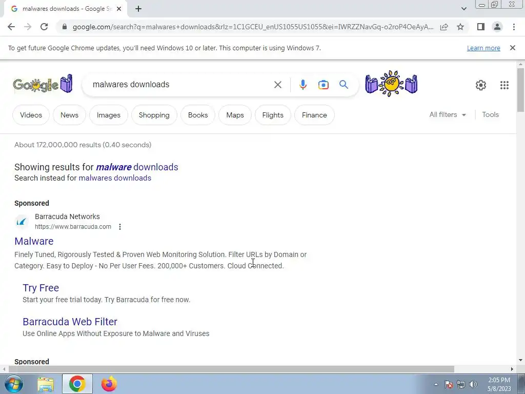This screenshot has width=525, height=394.
Task: Open the Chrome three-dot menu
Action: [514, 27]
